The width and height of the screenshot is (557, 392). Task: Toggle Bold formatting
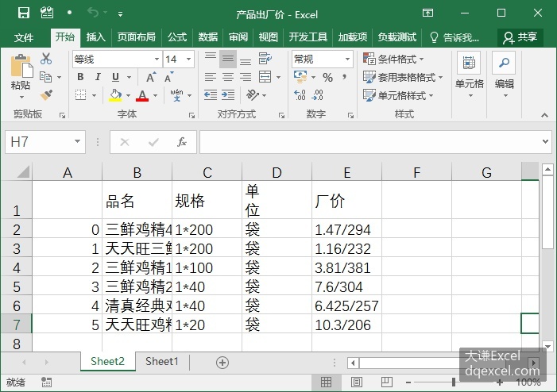pos(80,77)
